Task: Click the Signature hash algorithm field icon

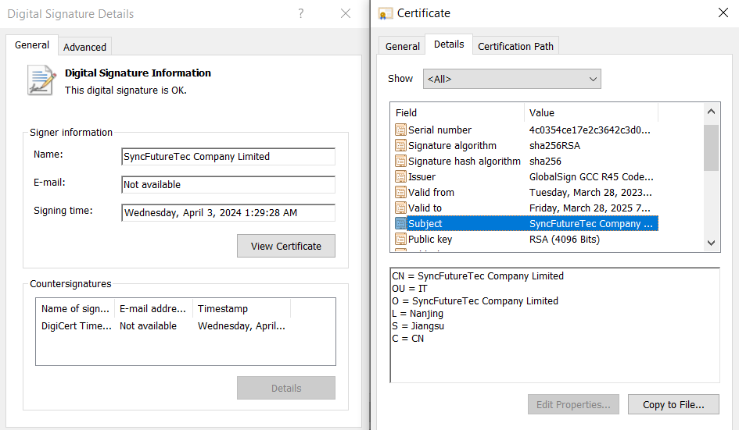Action: coord(400,161)
